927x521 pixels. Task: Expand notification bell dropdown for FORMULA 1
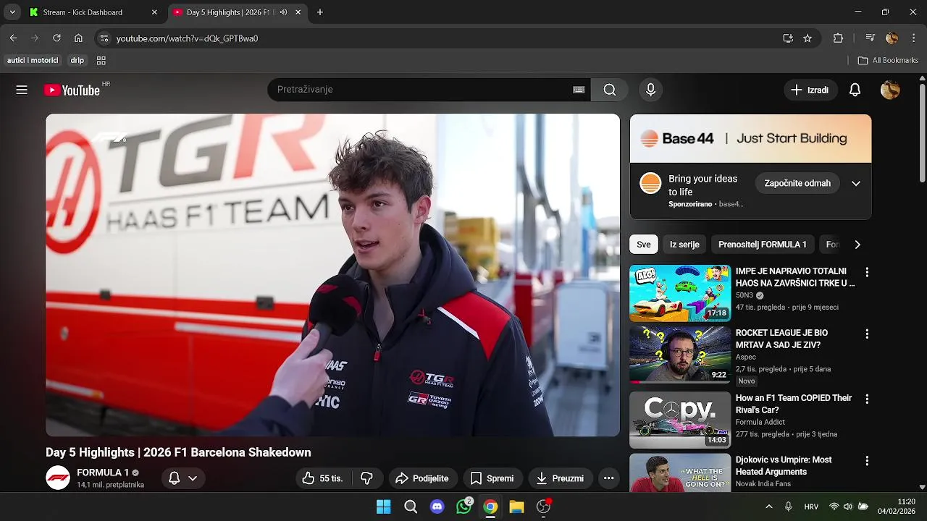(193, 478)
